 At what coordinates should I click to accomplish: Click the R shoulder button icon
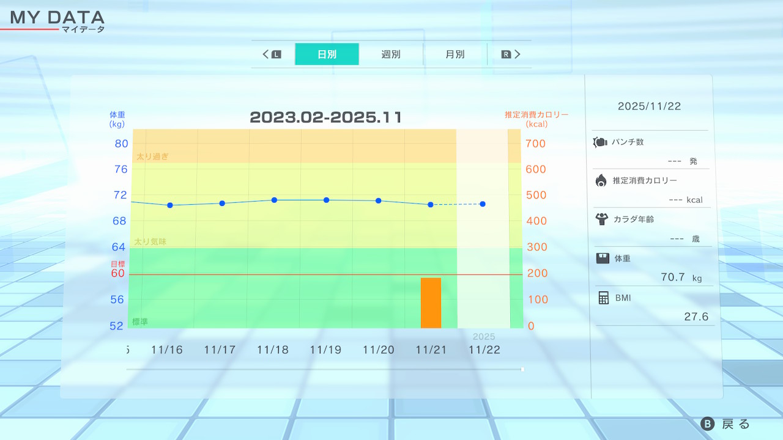click(x=506, y=54)
